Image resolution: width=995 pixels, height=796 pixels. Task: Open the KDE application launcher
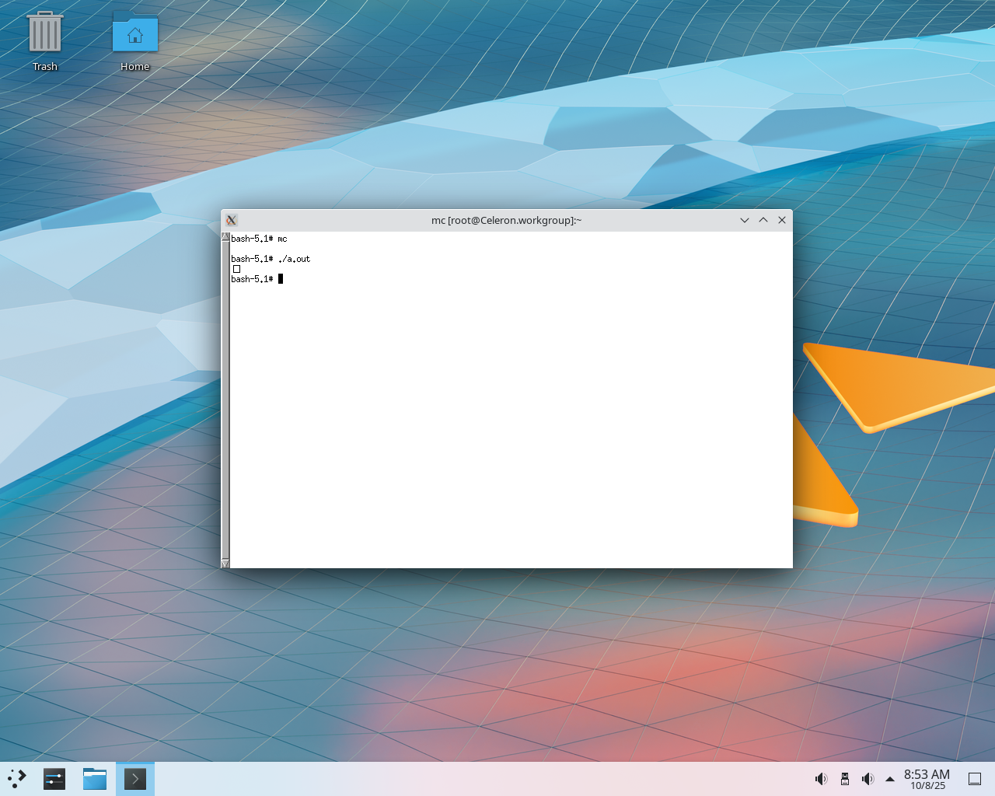17,778
